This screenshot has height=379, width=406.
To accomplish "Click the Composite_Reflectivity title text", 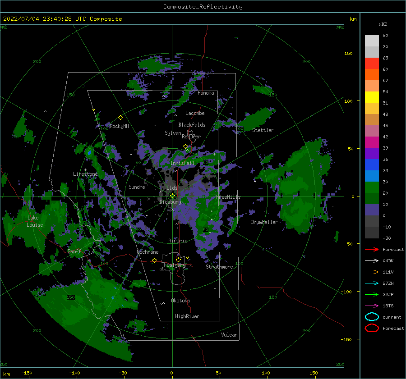I will (x=203, y=7).
